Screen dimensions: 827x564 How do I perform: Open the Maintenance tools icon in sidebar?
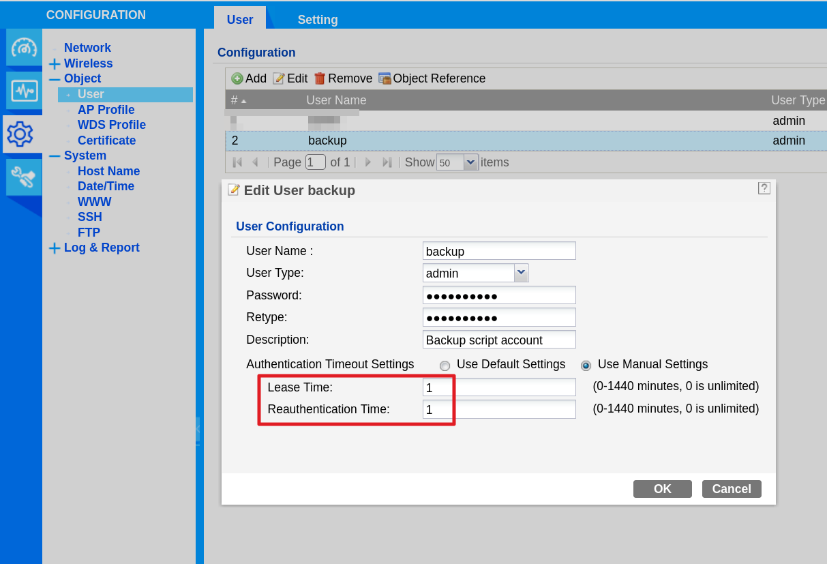pyautogui.click(x=24, y=177)
